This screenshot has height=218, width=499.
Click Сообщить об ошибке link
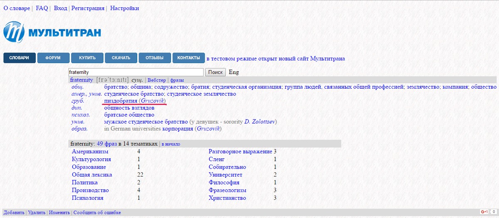tap(97, 213)
